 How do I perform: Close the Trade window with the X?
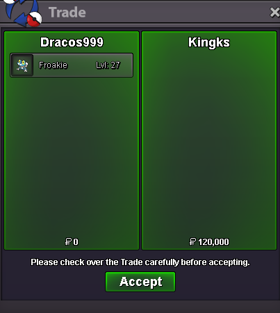275,12
